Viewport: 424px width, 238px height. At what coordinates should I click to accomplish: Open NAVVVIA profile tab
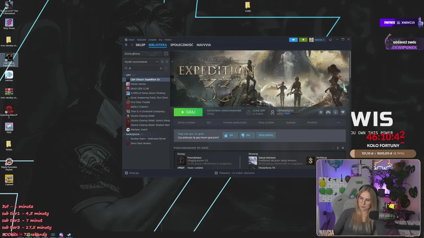coord(204,45)
